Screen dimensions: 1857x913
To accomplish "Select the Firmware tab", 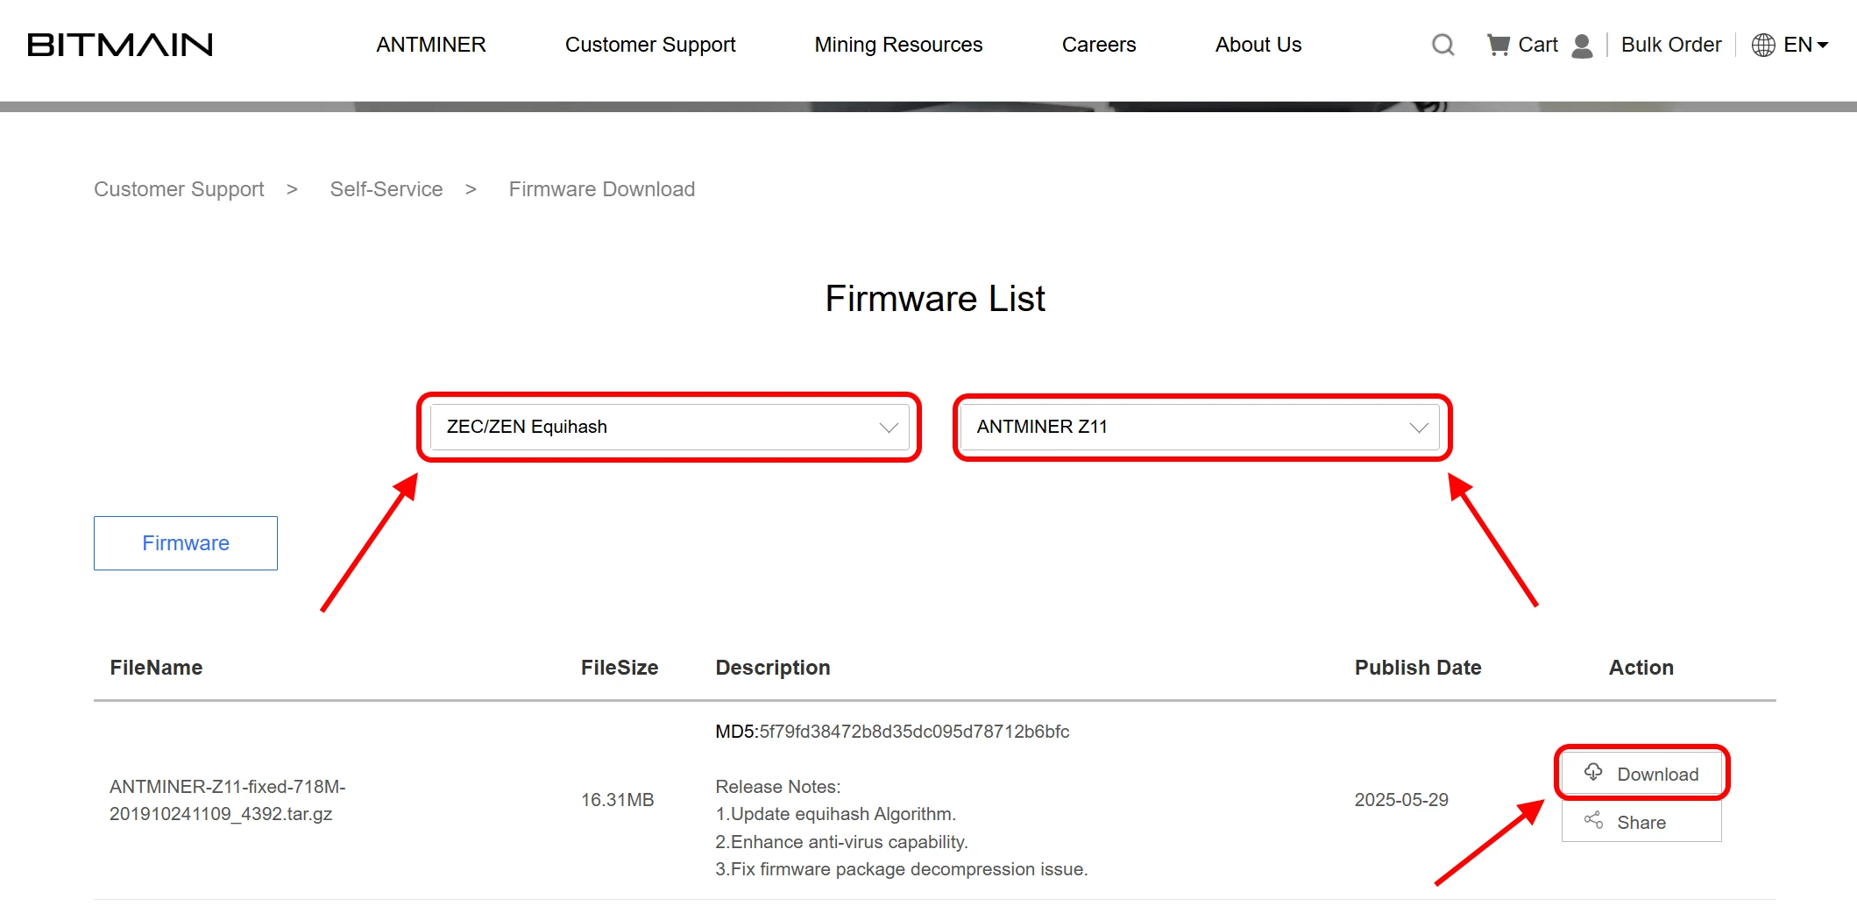I will [186, 543].
